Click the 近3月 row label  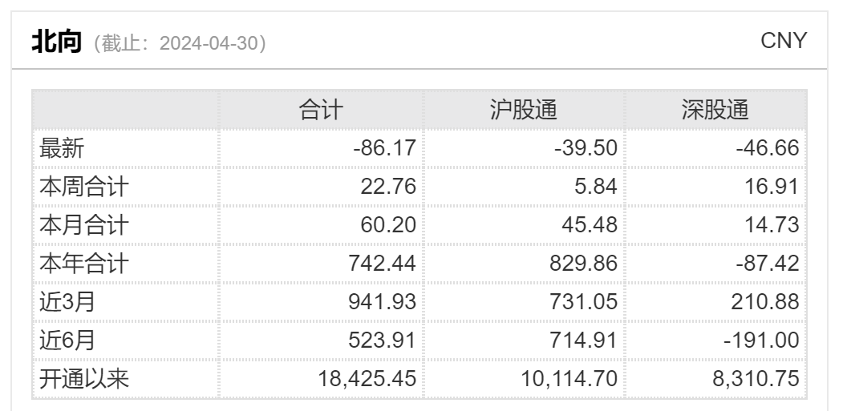pyautogui.click(x=67, y=302)
